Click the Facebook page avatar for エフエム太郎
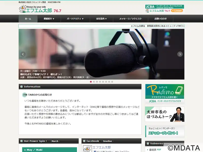203x152 pixels. (x=87, y=149)
